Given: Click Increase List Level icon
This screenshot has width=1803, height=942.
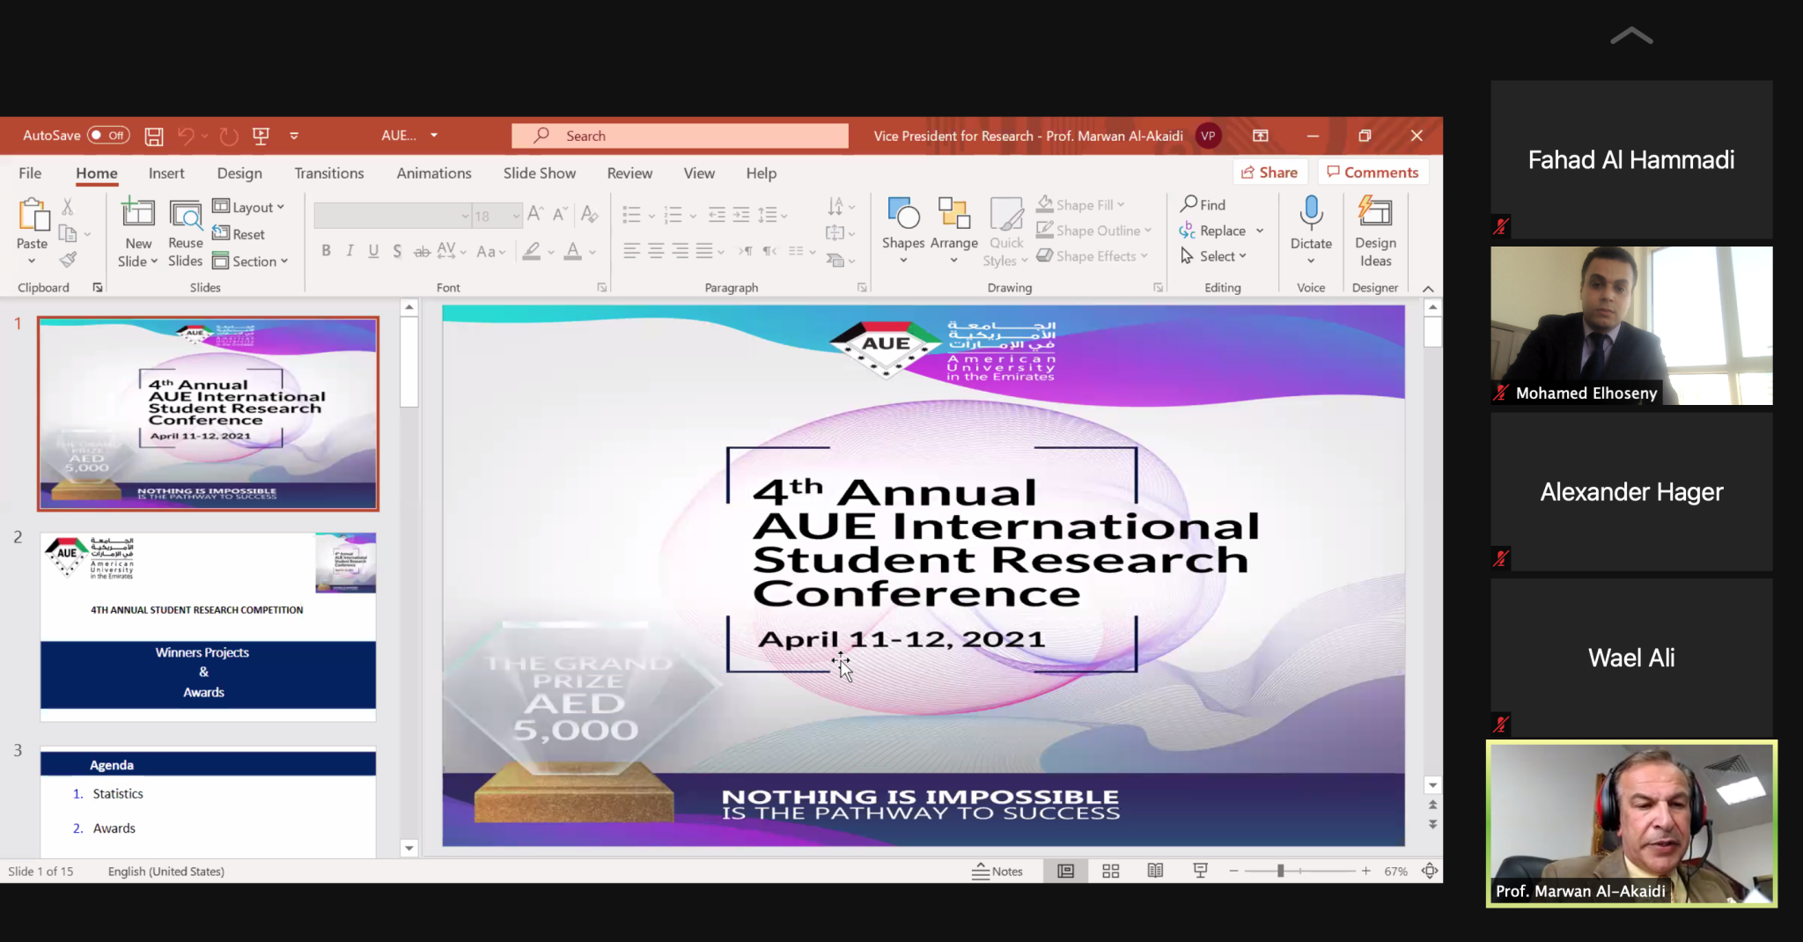Looking at the screenshot, I should pyautogui.click(x=741, y=214).
